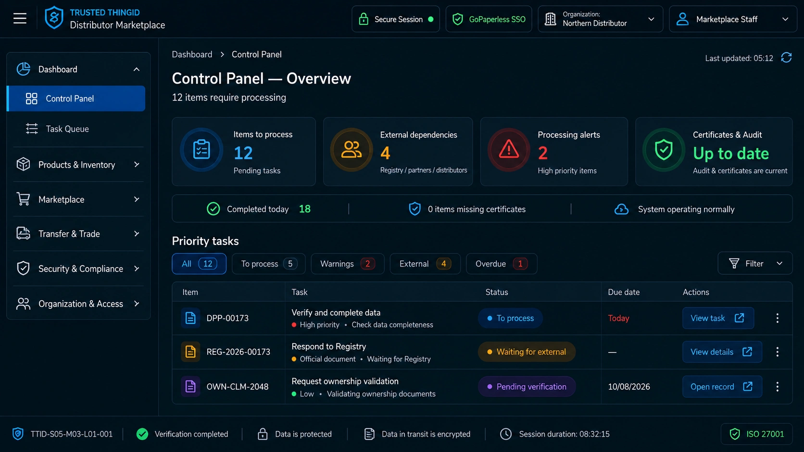Image resolution: width=804 pixels, height=452 pixels.
Task: Switch to the External tab
Action: [x=425, y=264]
